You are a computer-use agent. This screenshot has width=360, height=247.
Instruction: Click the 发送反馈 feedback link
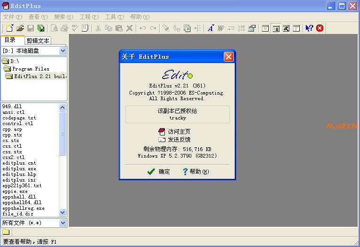click(x=179, y=140)
